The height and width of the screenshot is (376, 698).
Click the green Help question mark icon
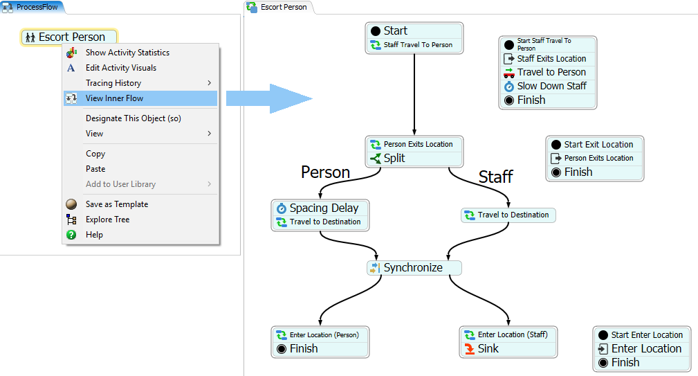click(71, 235)
